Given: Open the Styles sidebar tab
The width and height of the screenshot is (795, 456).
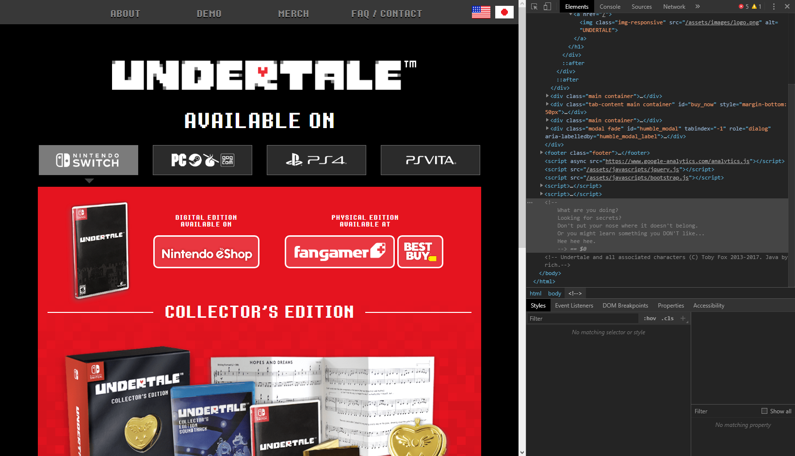Looking at the screenshot, I should pos(538,305).
